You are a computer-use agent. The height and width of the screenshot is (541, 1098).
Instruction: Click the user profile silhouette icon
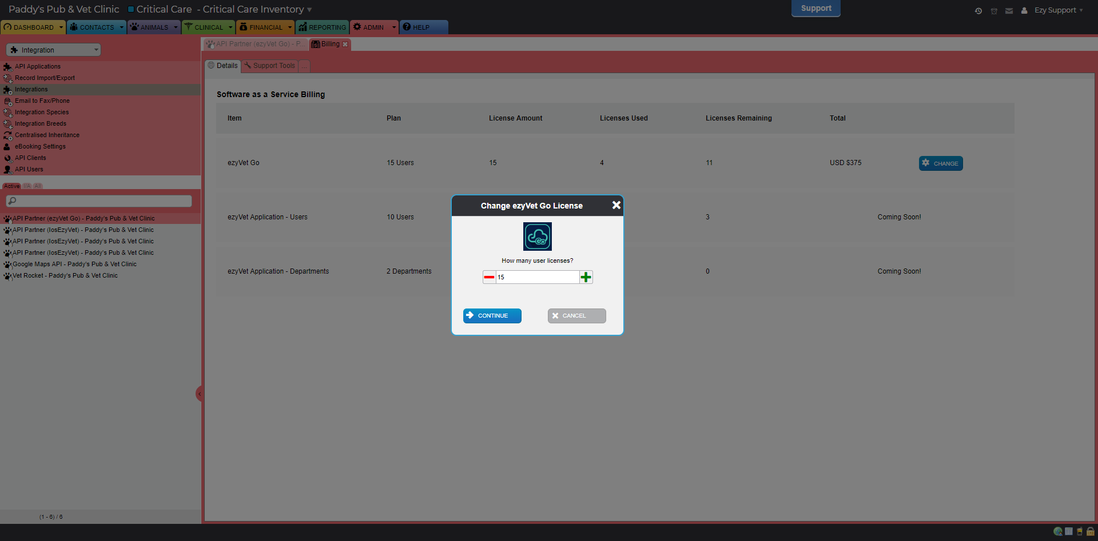coord(1024,10)
